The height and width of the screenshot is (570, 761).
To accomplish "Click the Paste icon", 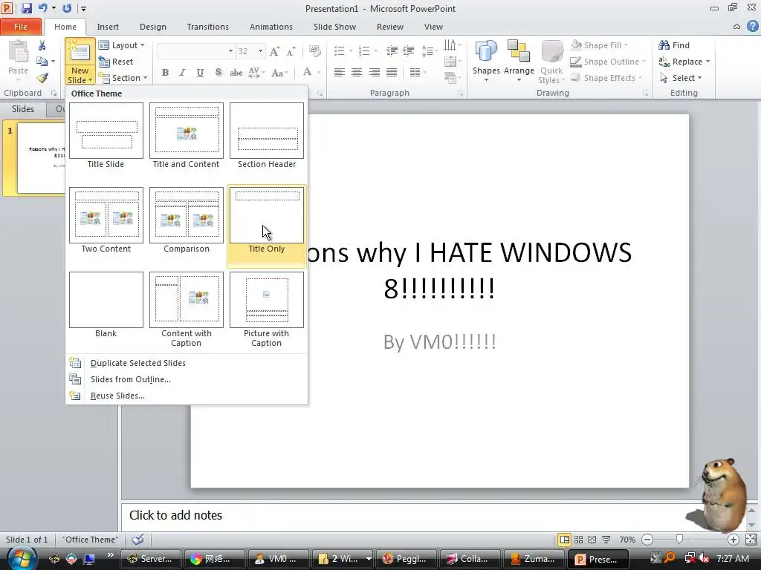I will tap(19, 53).
